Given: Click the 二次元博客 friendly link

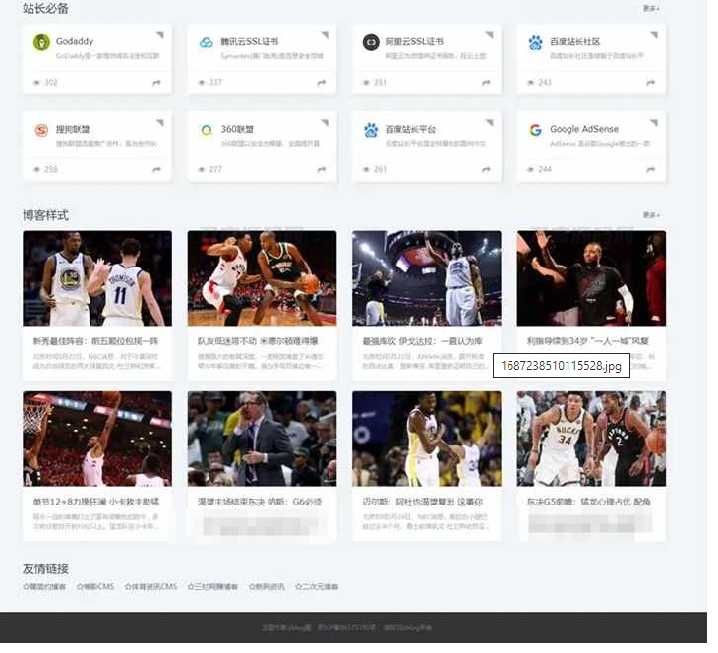Looking at the screenshot, I should 318,587.
